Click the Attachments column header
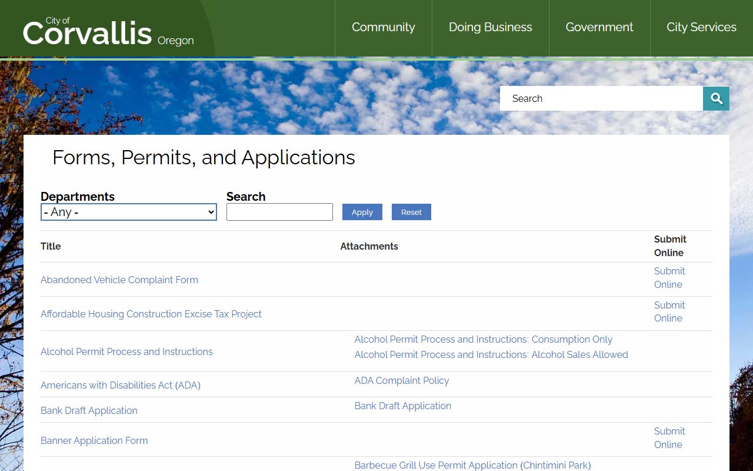Image resolution: width=753 pixels, height=471 pixels. (x=369, y=246)
